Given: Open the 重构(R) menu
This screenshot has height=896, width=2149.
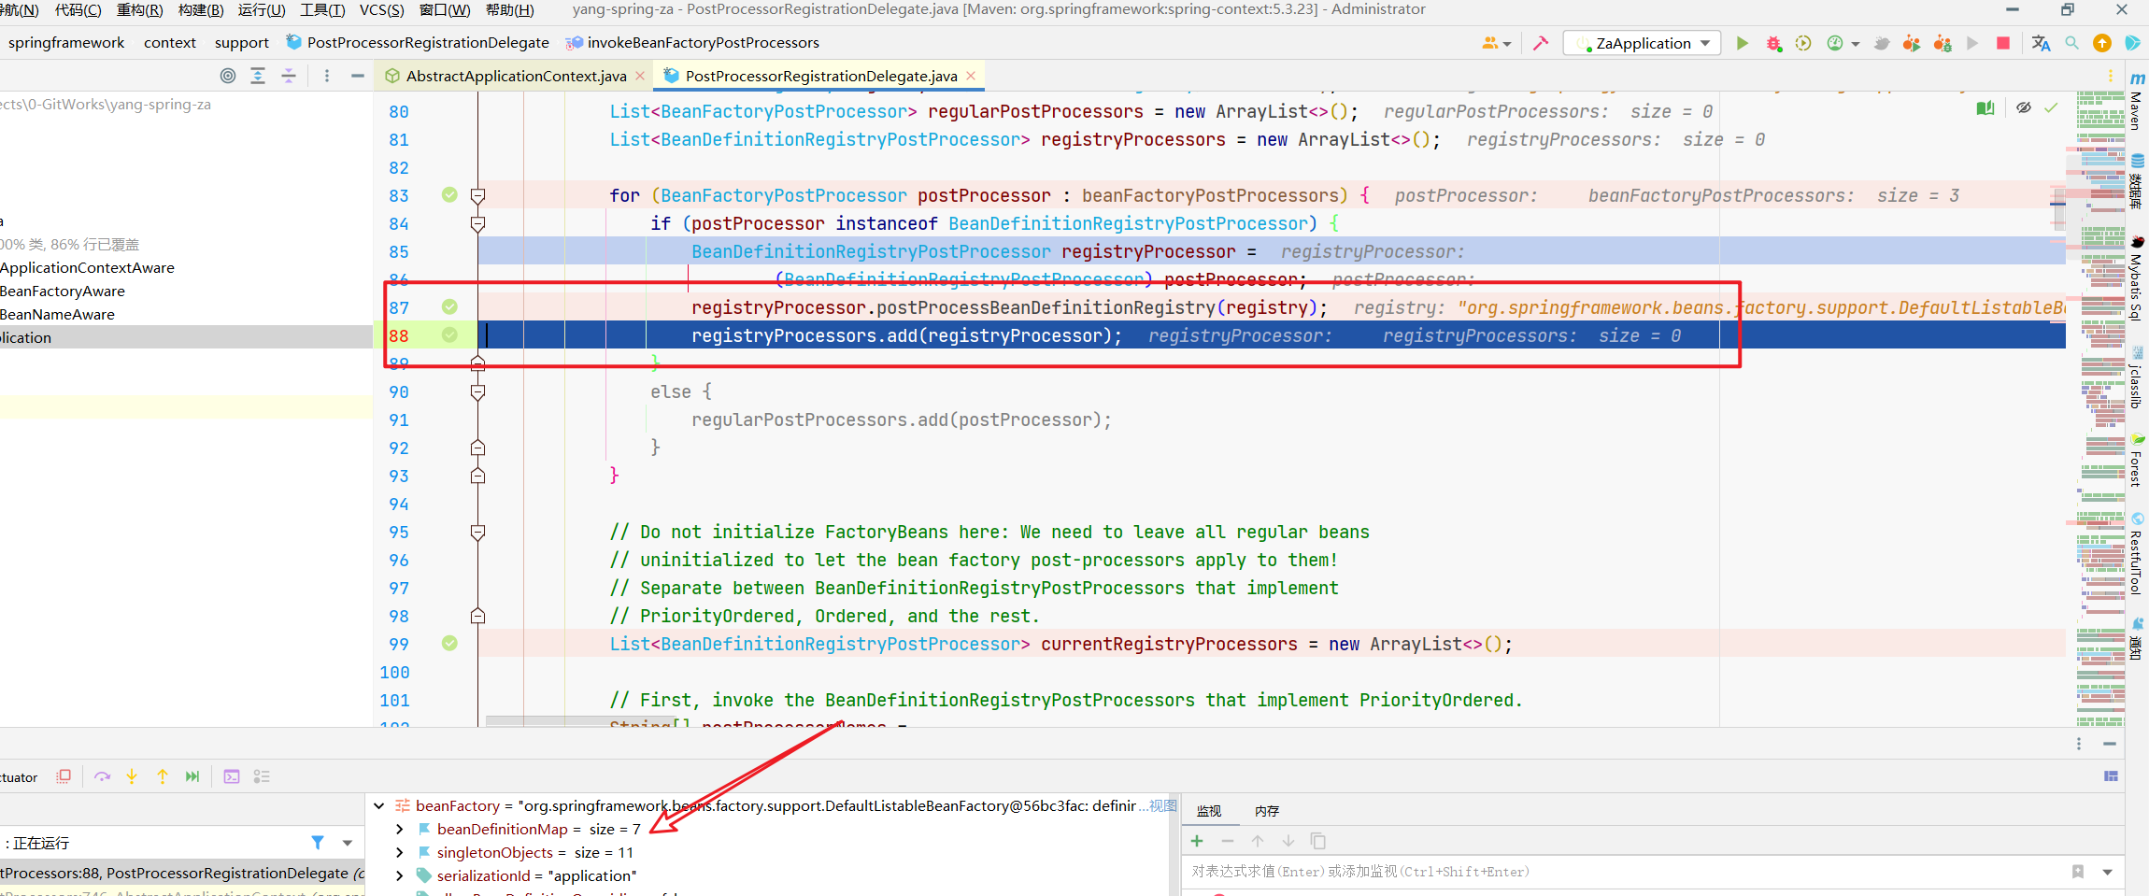Looking at the screenshot, I should pyautogui.click(x=139, y=9).
